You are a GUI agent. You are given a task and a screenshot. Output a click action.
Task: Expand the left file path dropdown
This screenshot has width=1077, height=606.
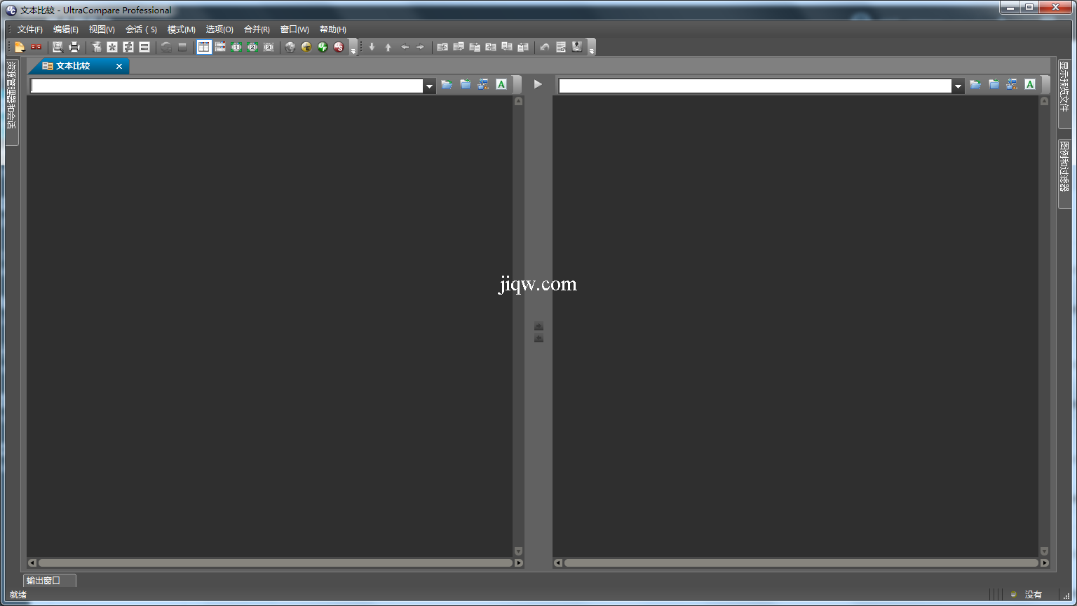click(x=429, y=86)
